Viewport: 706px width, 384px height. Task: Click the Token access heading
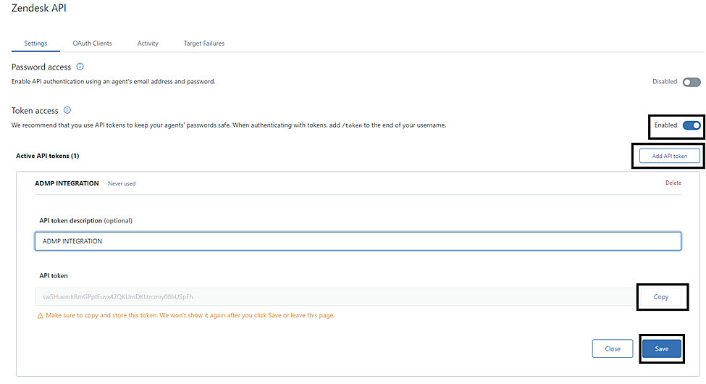(35, 111)
